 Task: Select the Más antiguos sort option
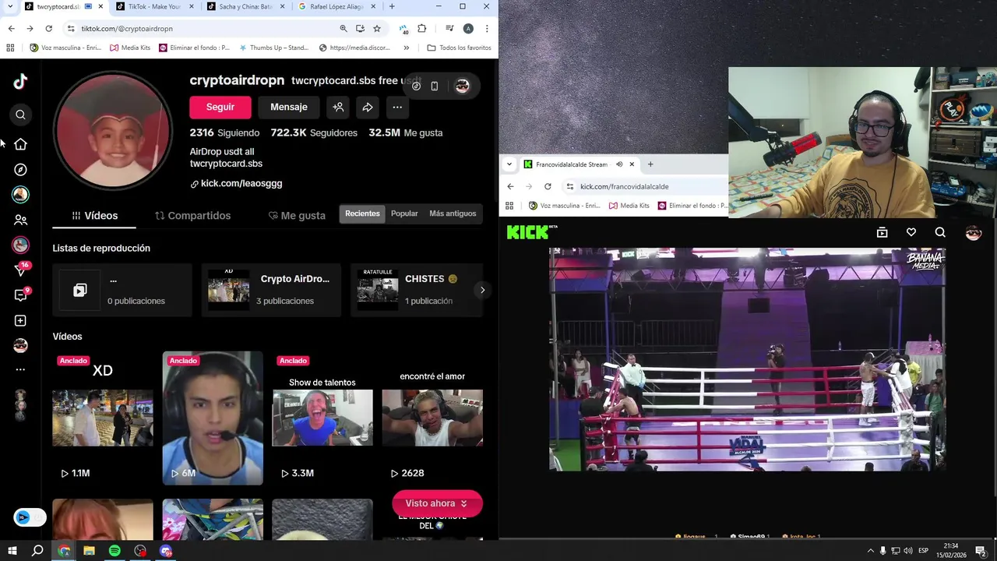click(x=453, y=213)
